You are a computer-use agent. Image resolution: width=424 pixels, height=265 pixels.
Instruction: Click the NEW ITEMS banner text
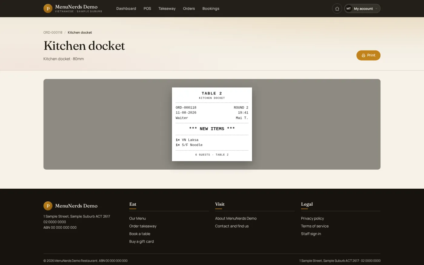pyautogui.click(x=212, y=129)
